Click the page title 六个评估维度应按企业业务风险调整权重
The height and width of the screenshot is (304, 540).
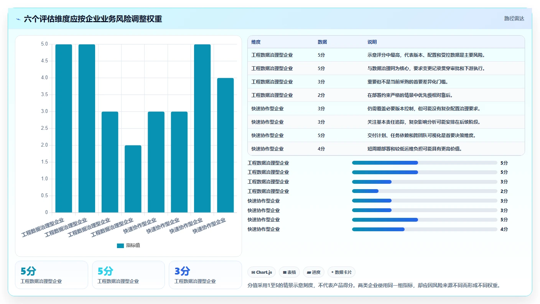coord(93,19)
